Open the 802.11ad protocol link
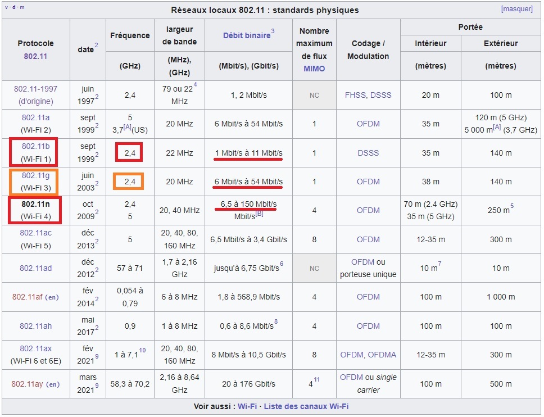This screenshot has width=544, height=417. tap(35, 268)
